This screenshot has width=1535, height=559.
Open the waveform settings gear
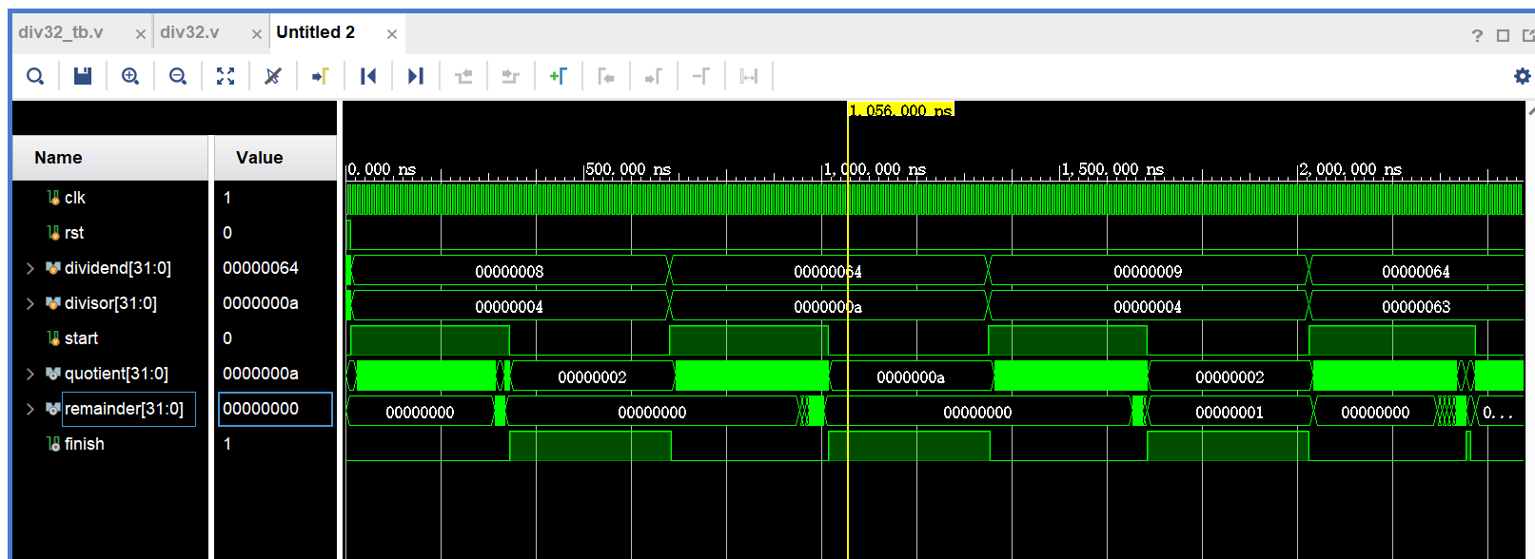[1522, 76]
